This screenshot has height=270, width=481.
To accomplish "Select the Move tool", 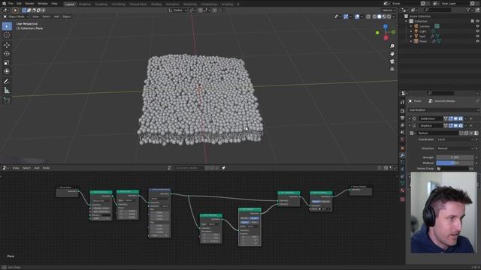I will point(7,45).
